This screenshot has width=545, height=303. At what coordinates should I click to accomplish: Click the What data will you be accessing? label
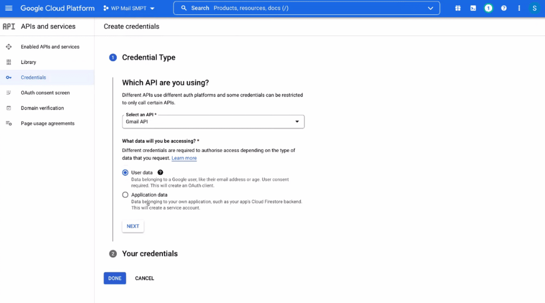(161, 141)
